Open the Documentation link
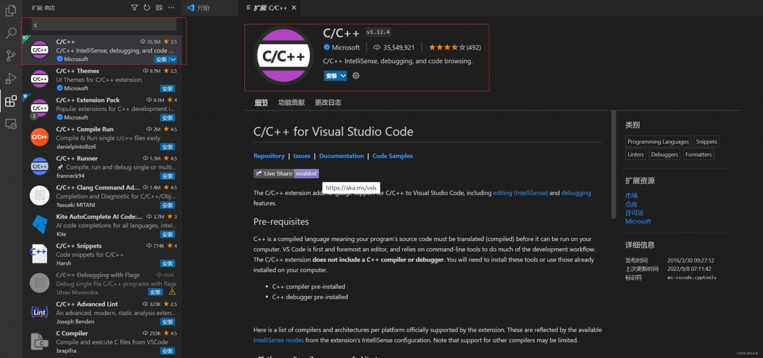 pos(341,156)
